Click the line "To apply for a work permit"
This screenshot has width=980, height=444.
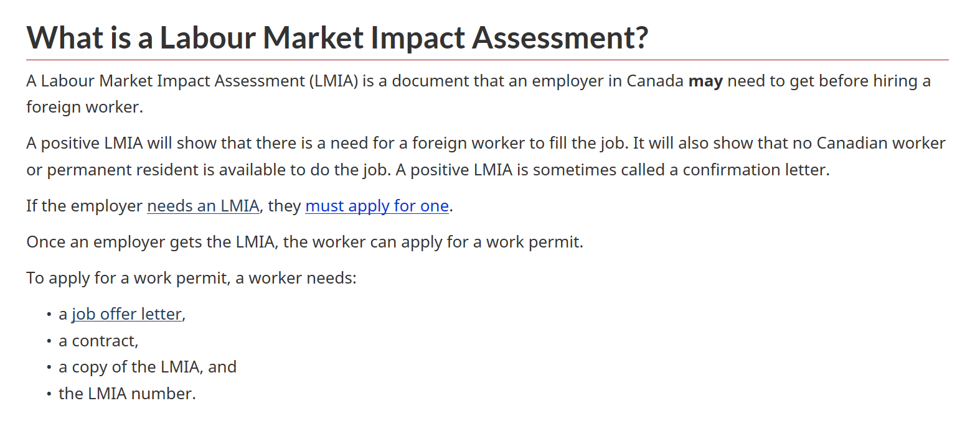[x=191, y=278]
